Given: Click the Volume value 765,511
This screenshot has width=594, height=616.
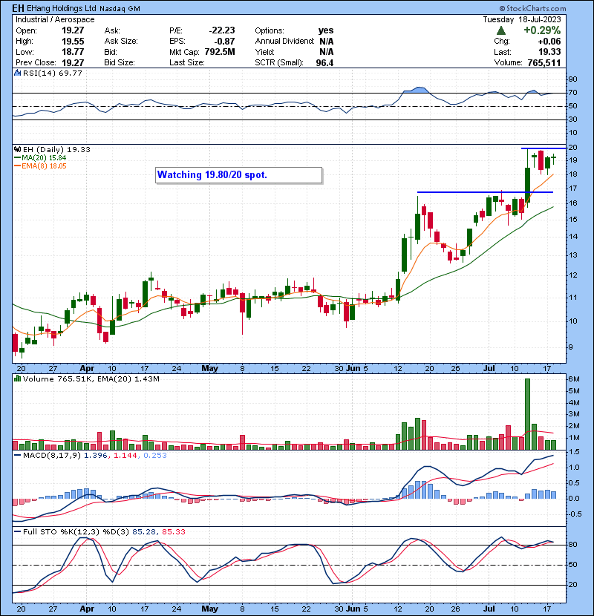Looking at the screenshot, I should [544, 63].
